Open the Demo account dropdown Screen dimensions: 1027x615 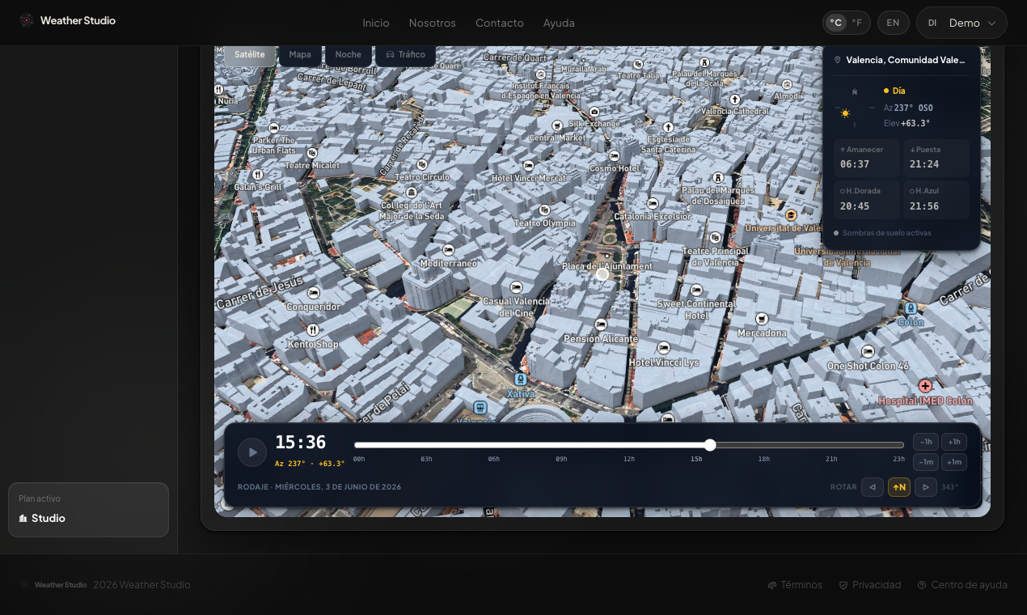coord(961,23)
